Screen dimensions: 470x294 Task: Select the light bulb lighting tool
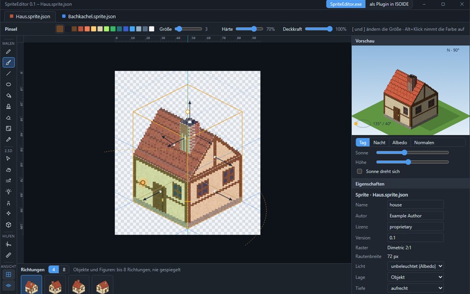pyautogui.click(x=8, y=192)
